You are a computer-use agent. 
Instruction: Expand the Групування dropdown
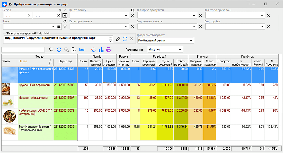(x=180, y=49)
